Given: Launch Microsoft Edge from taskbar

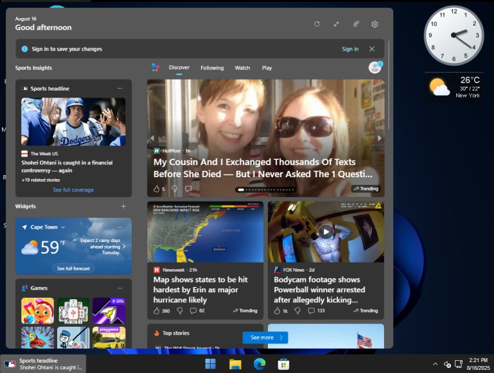Looking at the screenshot, I should coord(260,364).
